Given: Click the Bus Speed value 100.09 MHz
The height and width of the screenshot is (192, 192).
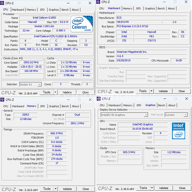Looking at the screenshot, I should pyautogui.click(x=31, y=71).
